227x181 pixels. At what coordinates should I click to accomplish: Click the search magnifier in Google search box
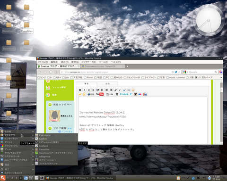[x=216, y=72]
